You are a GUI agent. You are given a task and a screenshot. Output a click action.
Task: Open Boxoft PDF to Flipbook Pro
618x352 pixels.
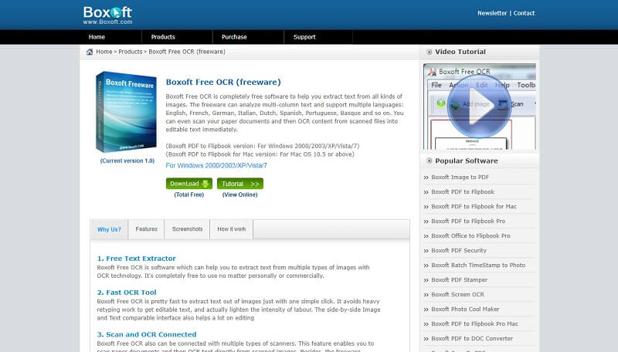pyautogui.click(x=468, y=222)
